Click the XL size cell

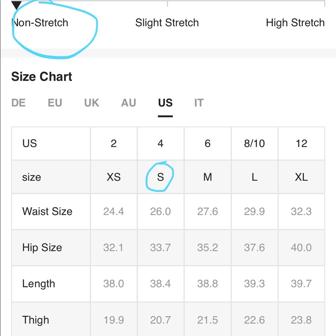click(x=301, y=177)
